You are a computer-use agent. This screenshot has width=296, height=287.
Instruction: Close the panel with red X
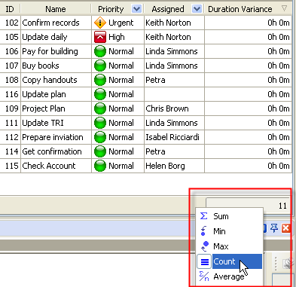click(x=285, y=228)
